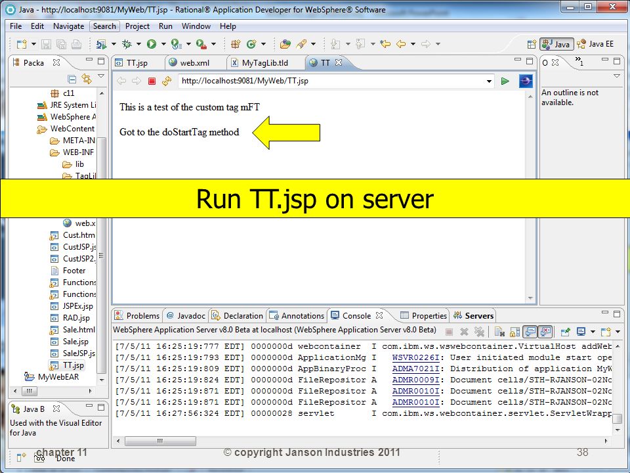Minimize the editor area
The image size is (630, 473).
pos(518,60)
